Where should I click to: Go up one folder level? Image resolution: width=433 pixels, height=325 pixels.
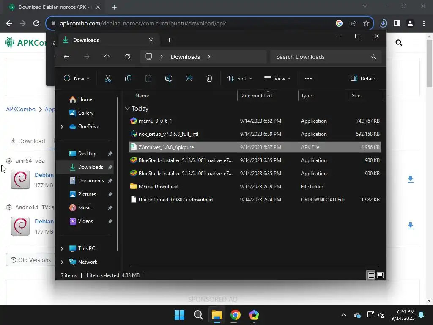pyautogui.click(x=107, y=57)
